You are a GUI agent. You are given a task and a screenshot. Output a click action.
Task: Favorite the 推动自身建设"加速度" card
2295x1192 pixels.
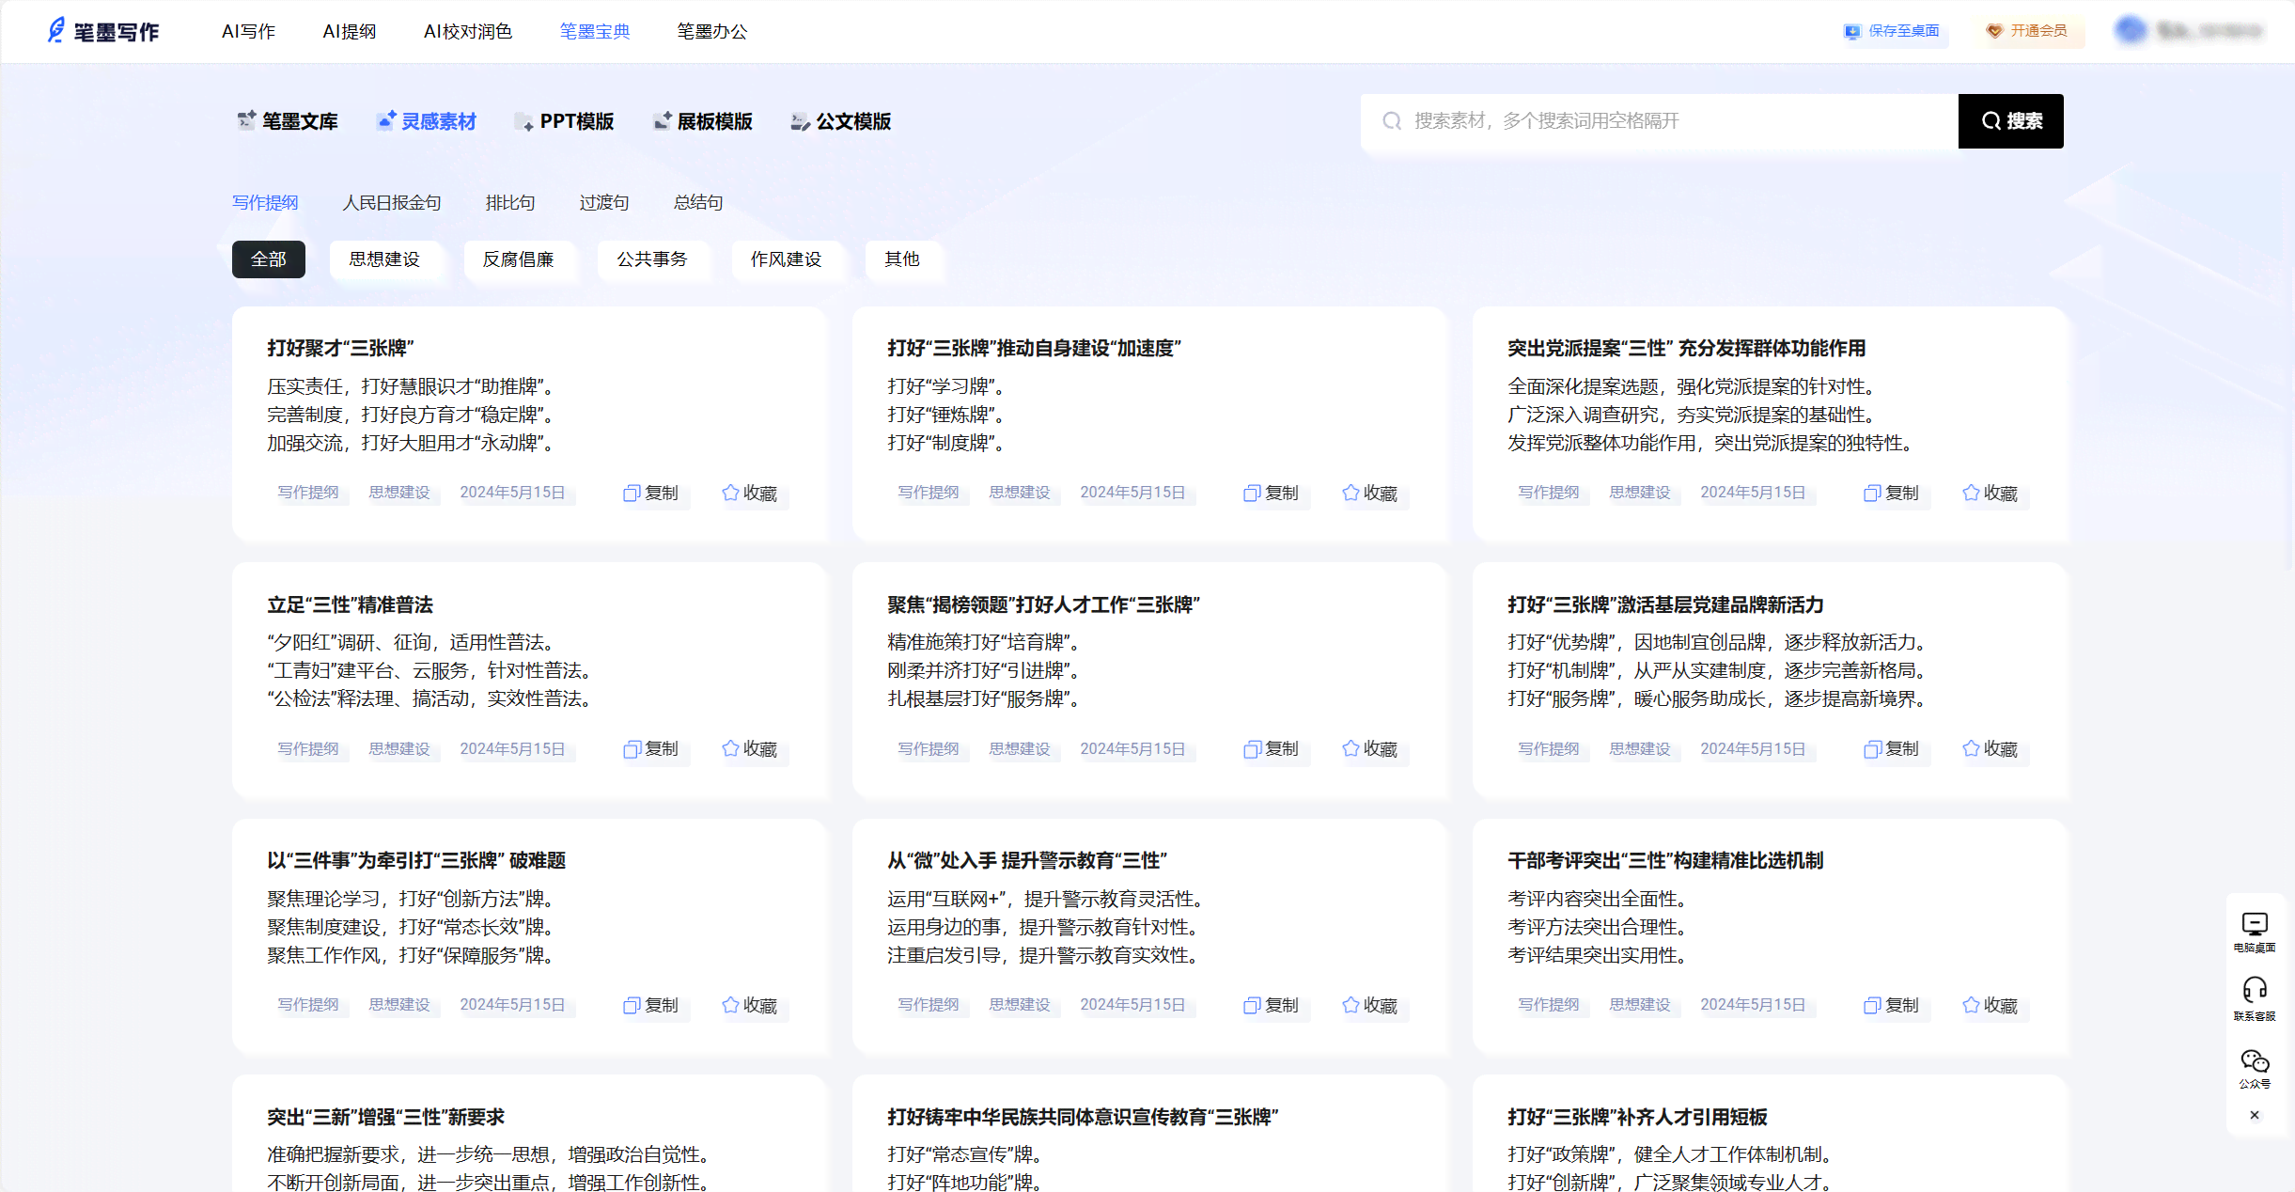(x=1370, y=493)
